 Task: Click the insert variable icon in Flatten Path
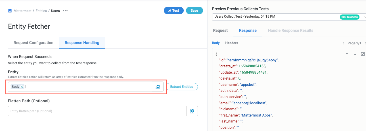(192, 111)
